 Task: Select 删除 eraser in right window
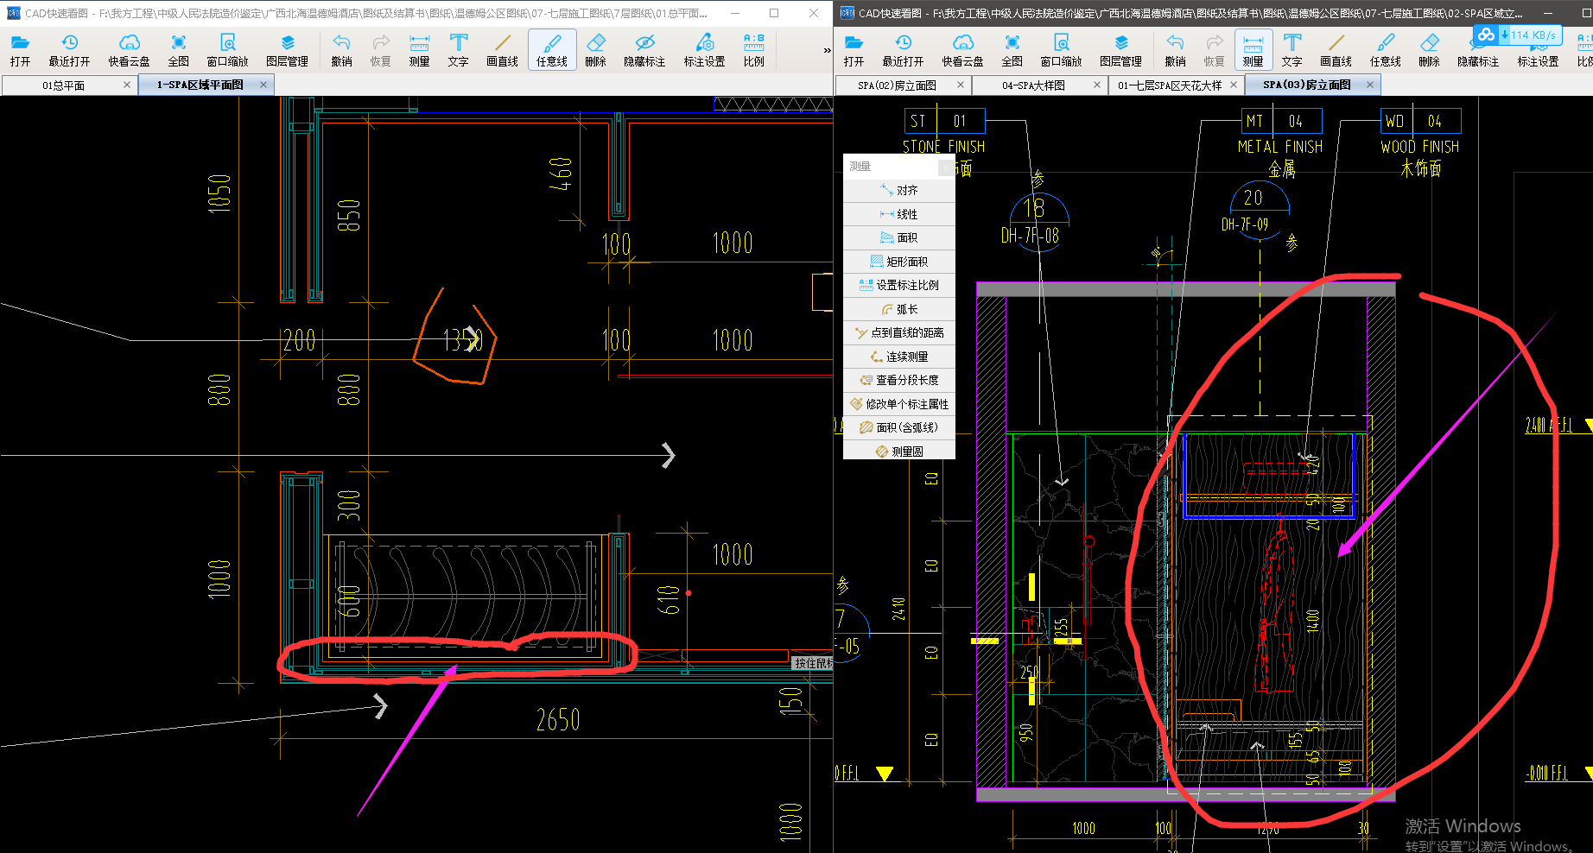[x=1429, y=50]
